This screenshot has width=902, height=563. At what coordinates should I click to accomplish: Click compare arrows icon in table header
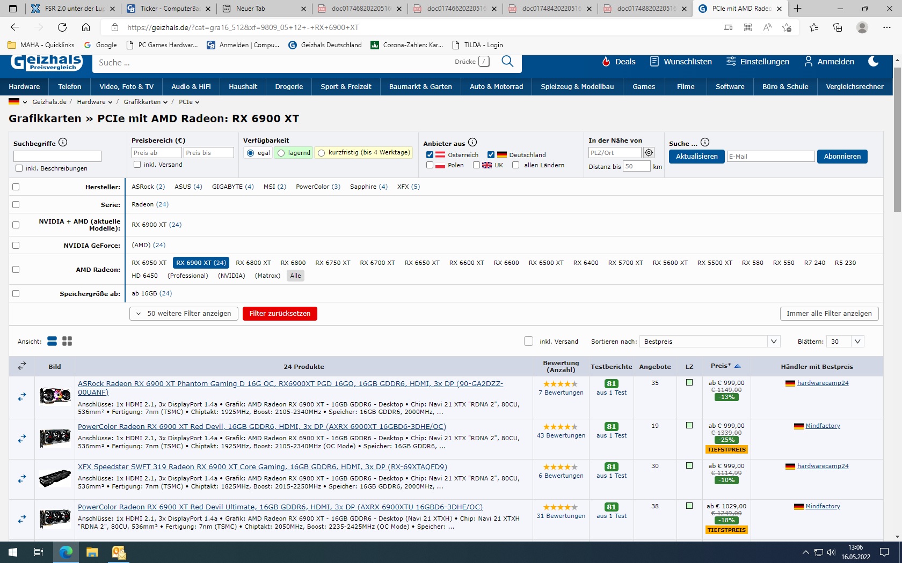(22, 366)
